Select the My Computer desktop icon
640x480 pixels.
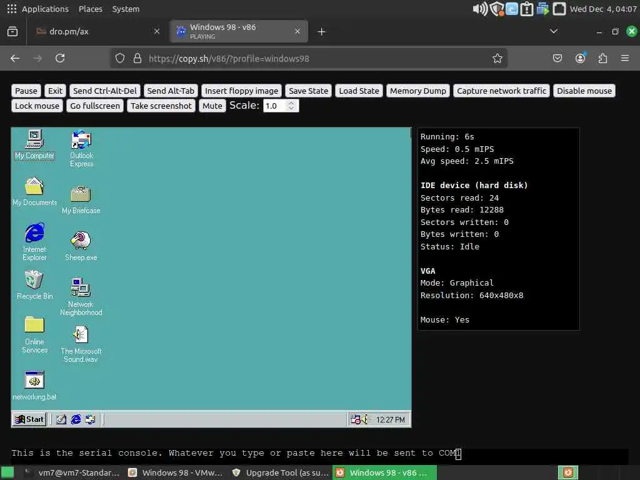pos(34,144)
